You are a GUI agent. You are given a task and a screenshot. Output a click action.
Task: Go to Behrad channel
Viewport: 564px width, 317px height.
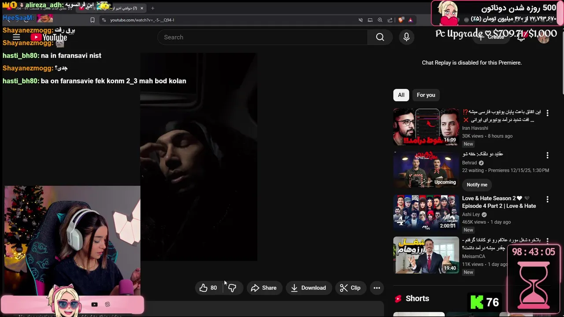(x=469, y=163)
